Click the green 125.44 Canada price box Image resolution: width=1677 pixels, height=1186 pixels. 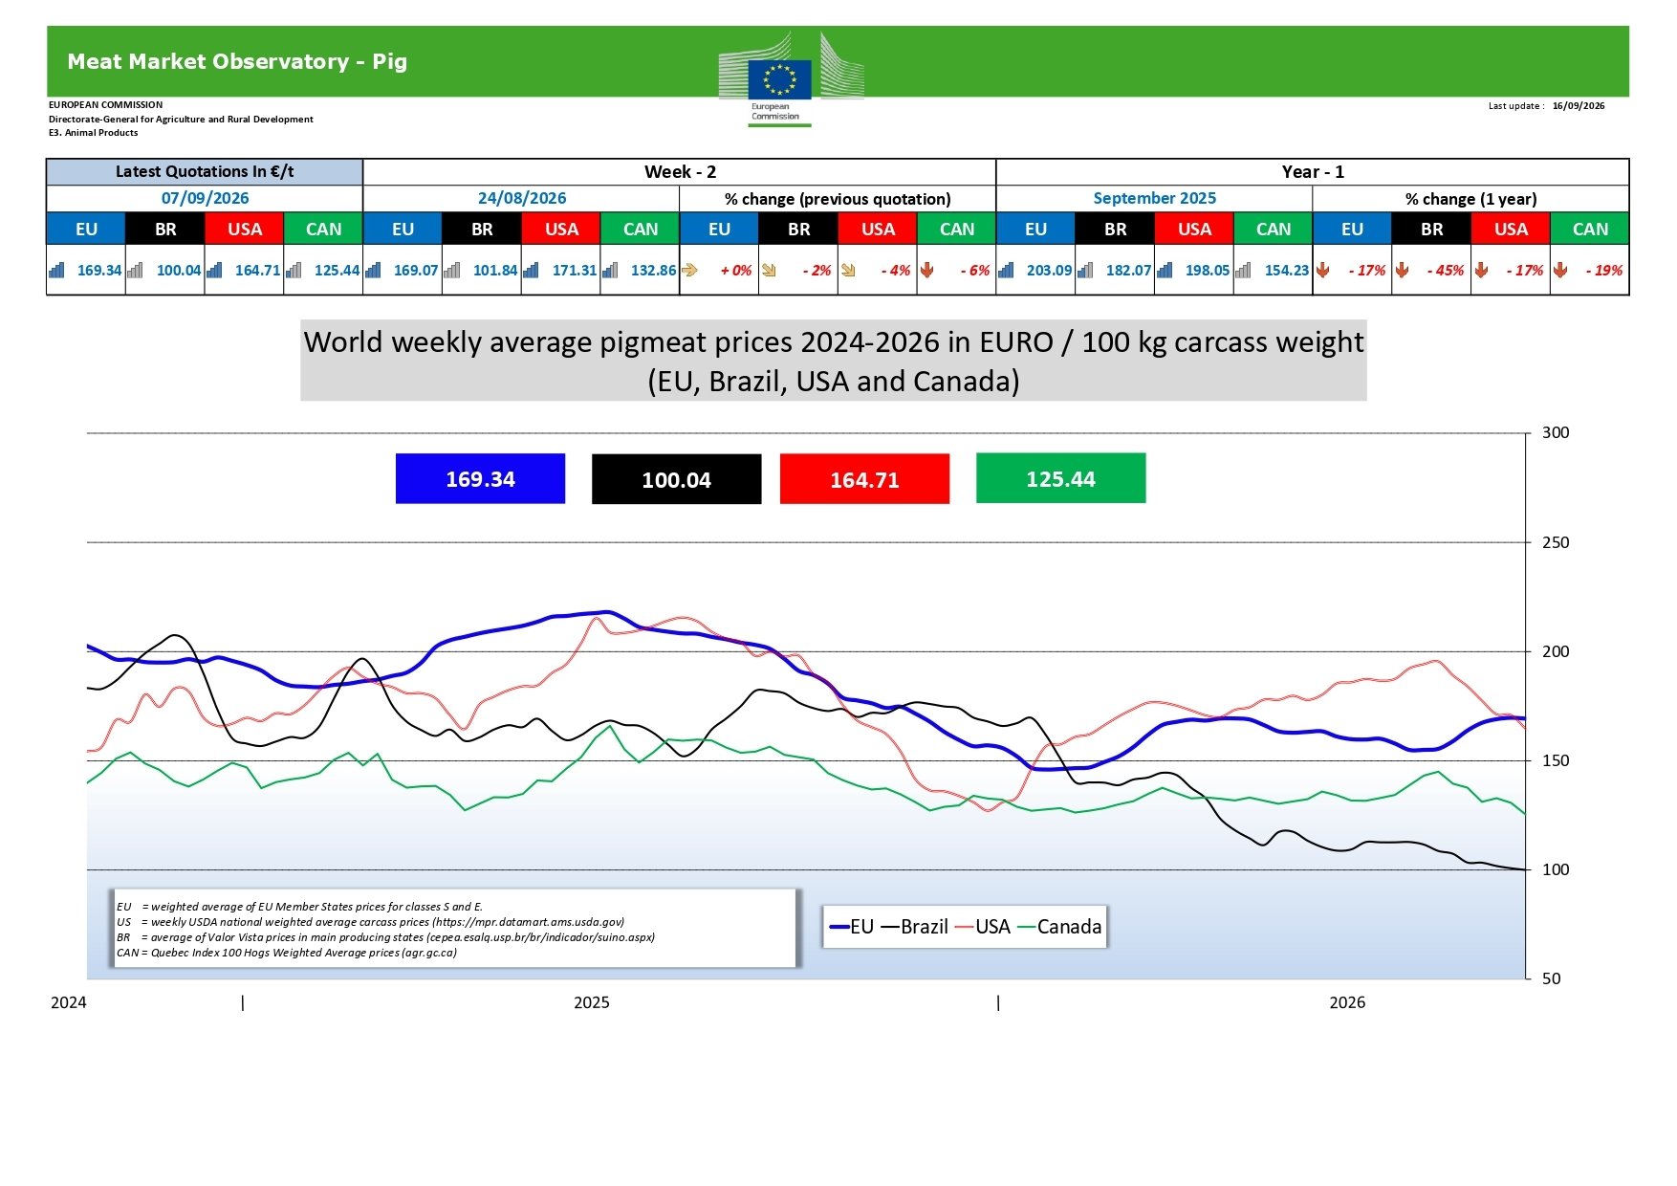pyautogui.click(x=1060, y=478)
